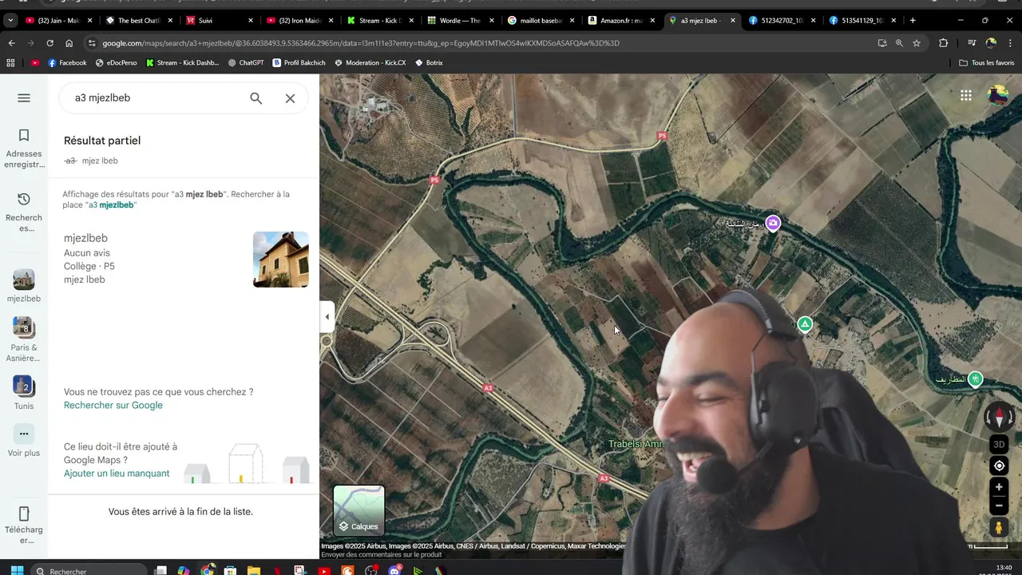Collapse the side panel arrow
This screenshot has height=575, width=1022.
pyautogui.click(x=327, y=317)
